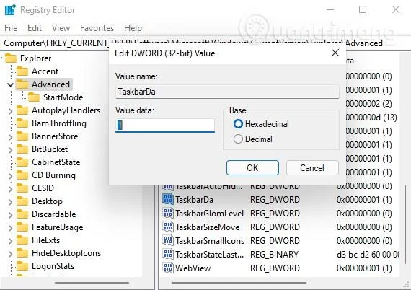Select the TaskbarSizeMove value name
Viewport: 411px width, 290px height.
tap(208, 227)
